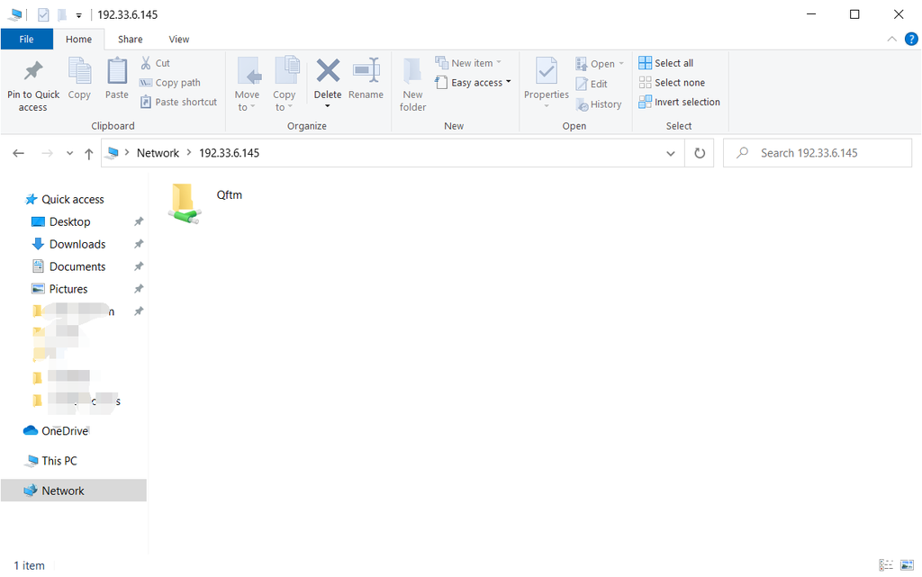Open the Help question mark icon
The height and width of the screenshot is (577, 922).
pos(910,39)
